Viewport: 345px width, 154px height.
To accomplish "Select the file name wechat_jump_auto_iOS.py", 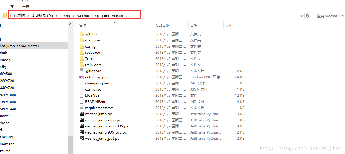I will 106,126.
